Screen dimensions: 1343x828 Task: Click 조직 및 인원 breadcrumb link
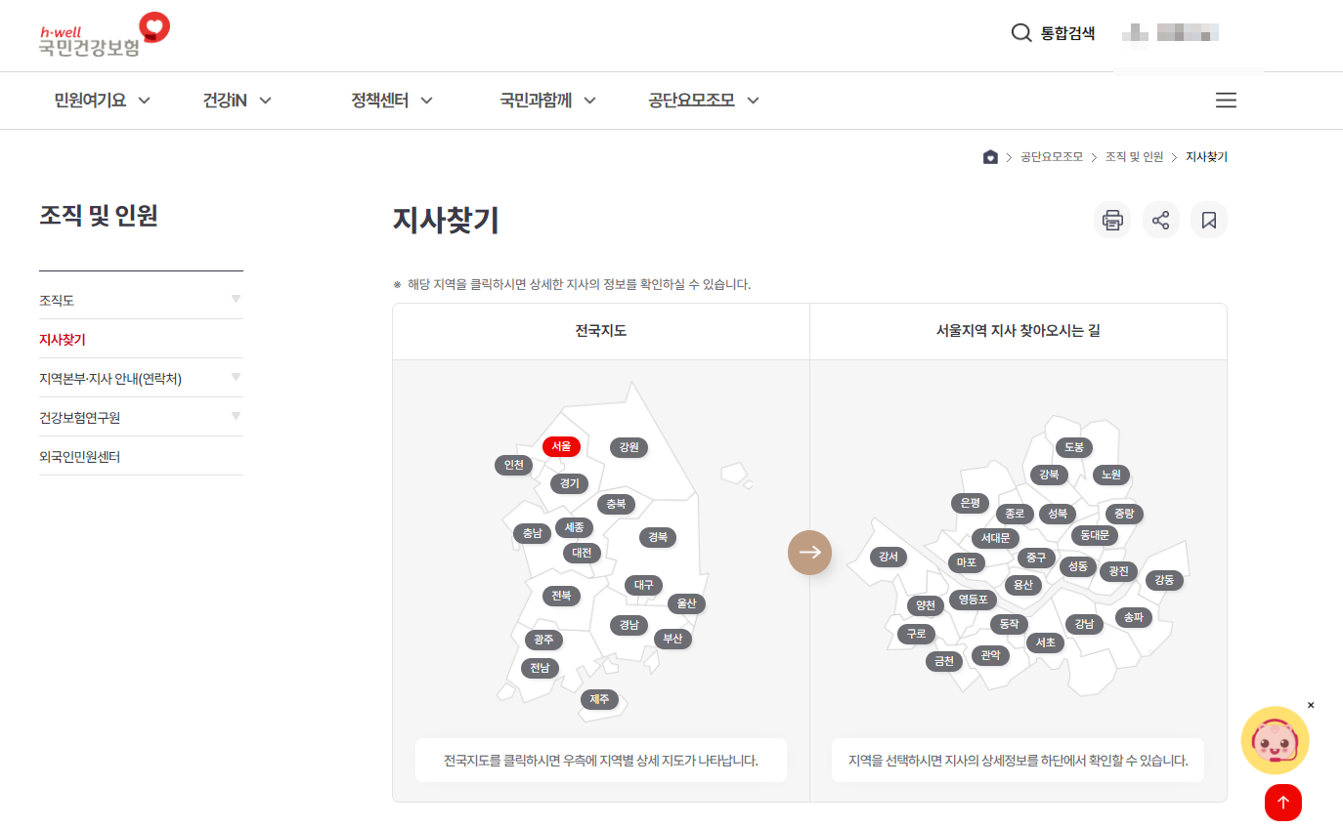point(1134,157)
